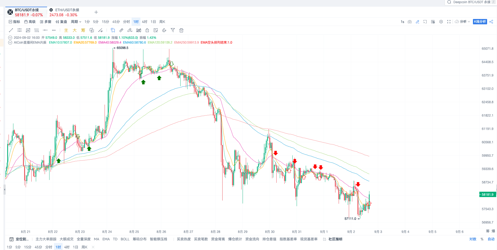
Task: Select the horizontal price line tool
Action: click(45, 30)
